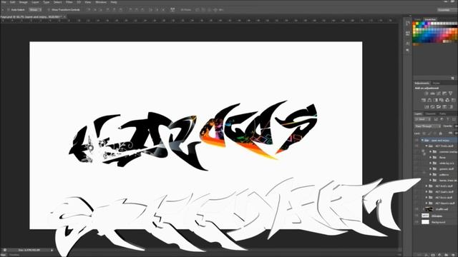Select the Move tool icon in options bar
This screenshot has width=458, height=257.
click(3, 9)
